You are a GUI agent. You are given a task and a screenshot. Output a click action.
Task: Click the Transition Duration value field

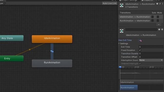tap(151, 53)
